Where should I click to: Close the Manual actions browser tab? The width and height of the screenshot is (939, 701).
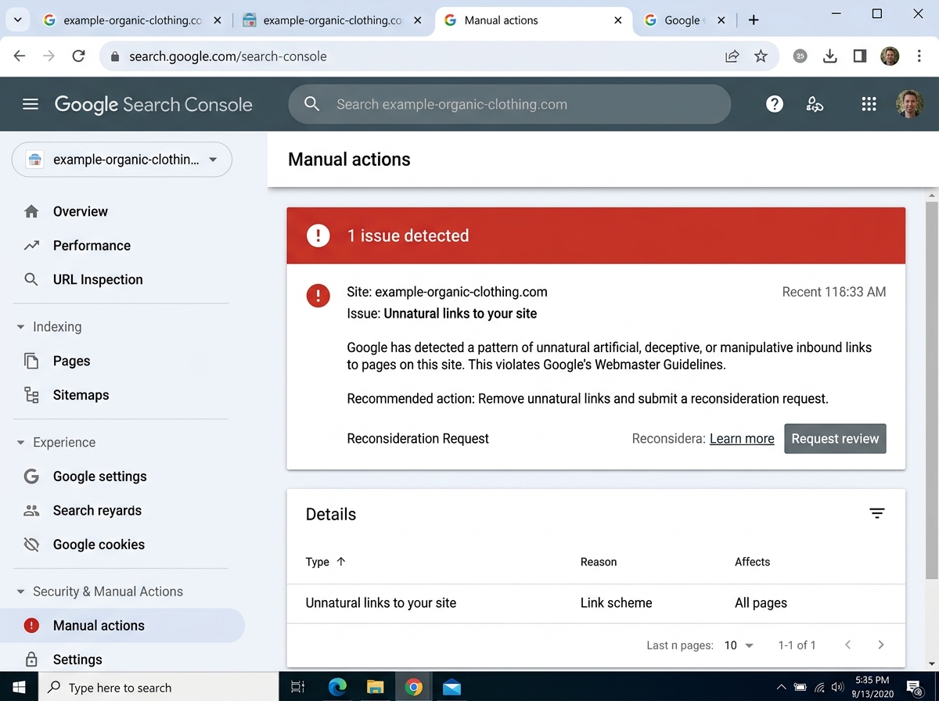pos(618,20)
